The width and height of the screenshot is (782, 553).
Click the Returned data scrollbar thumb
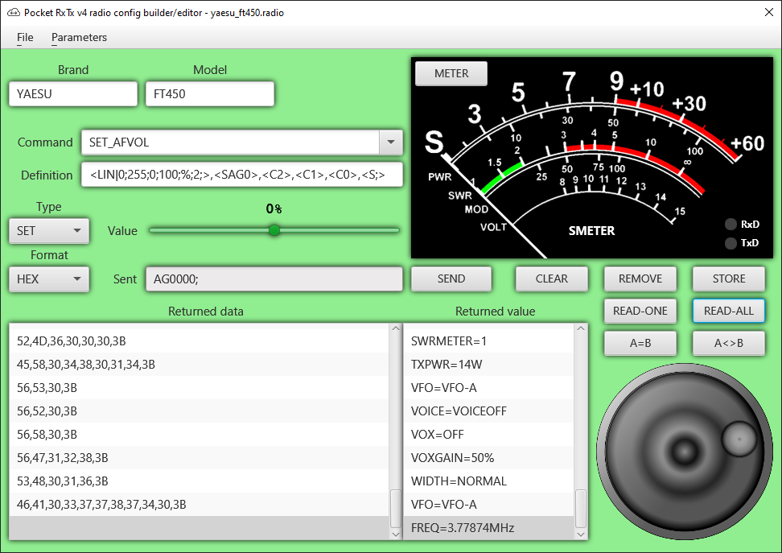[x=396, y=509]
